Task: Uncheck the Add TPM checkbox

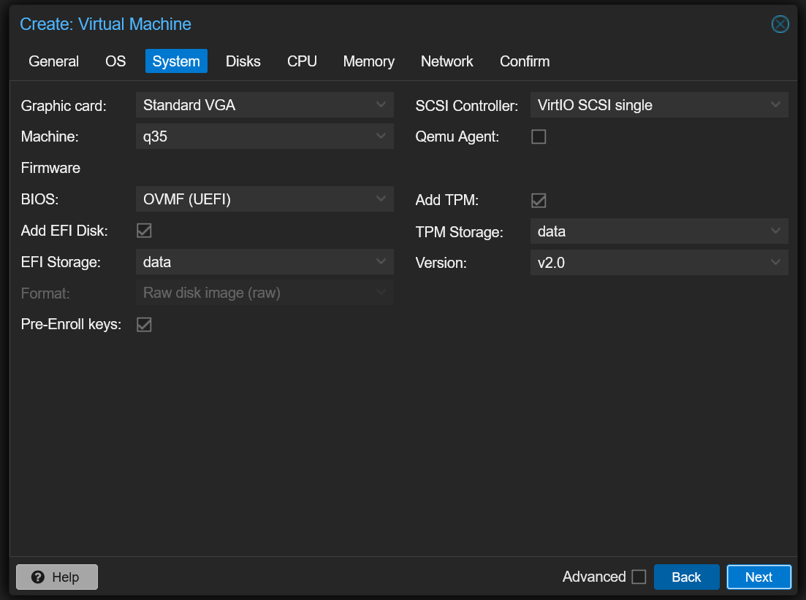Action: (x=539, y=200)
